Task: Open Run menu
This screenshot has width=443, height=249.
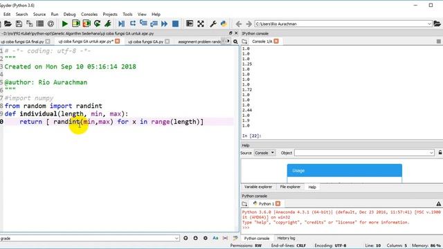Action: click(55, 14)
